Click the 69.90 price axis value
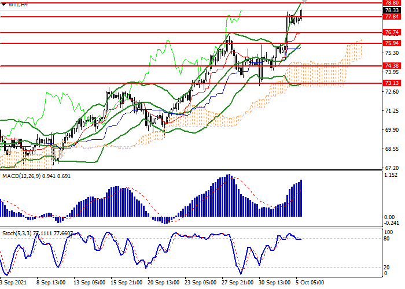This screenshot has height=289, width=405. point(392,130)
